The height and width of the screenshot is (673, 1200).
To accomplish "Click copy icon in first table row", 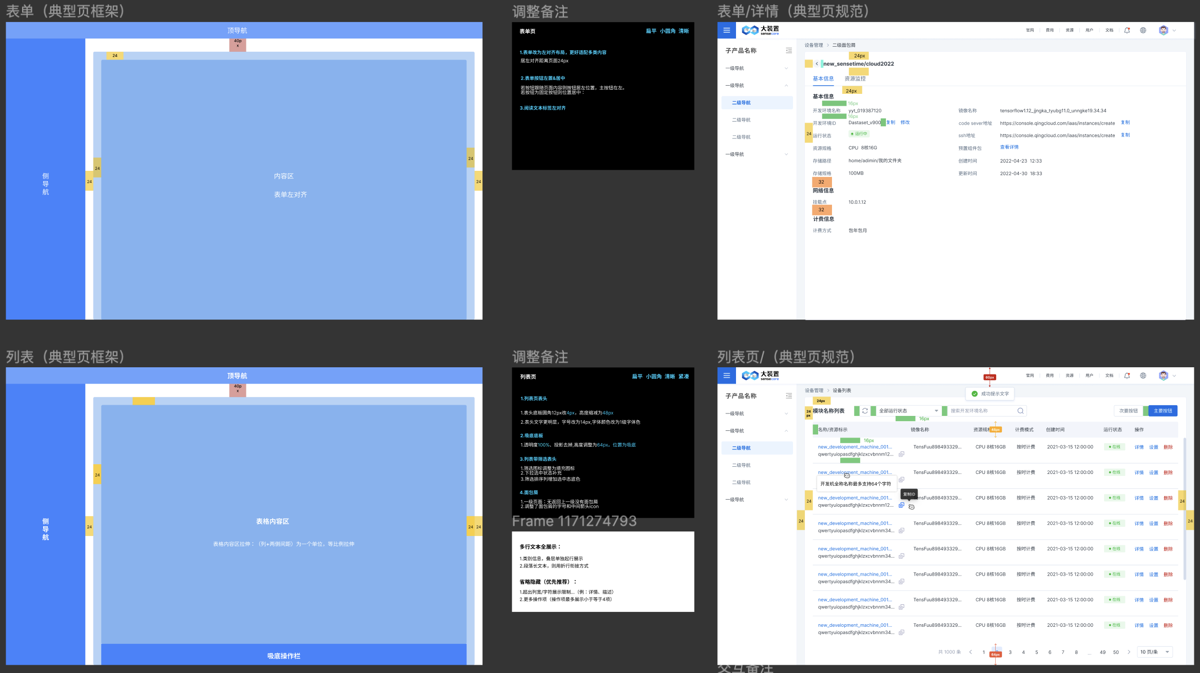I will click(901, 454).
